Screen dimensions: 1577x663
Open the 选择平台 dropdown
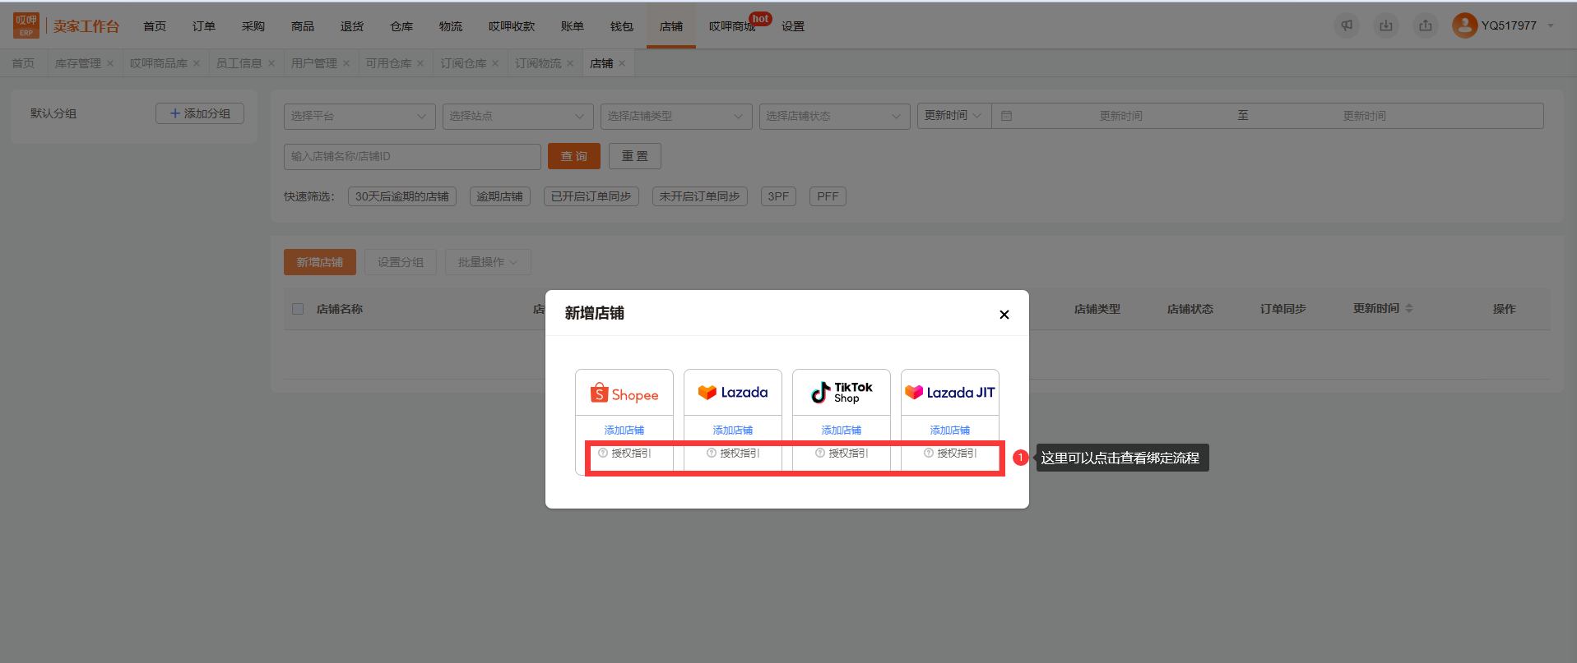click(359, 116)
